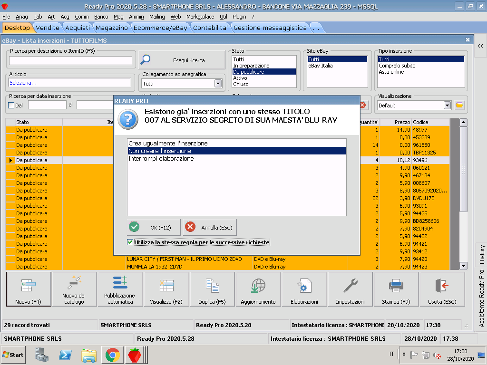Screen dimensions: 487x365
Task: Select 'Crea ugualmente l'inserzione' option
Action: 237,144
